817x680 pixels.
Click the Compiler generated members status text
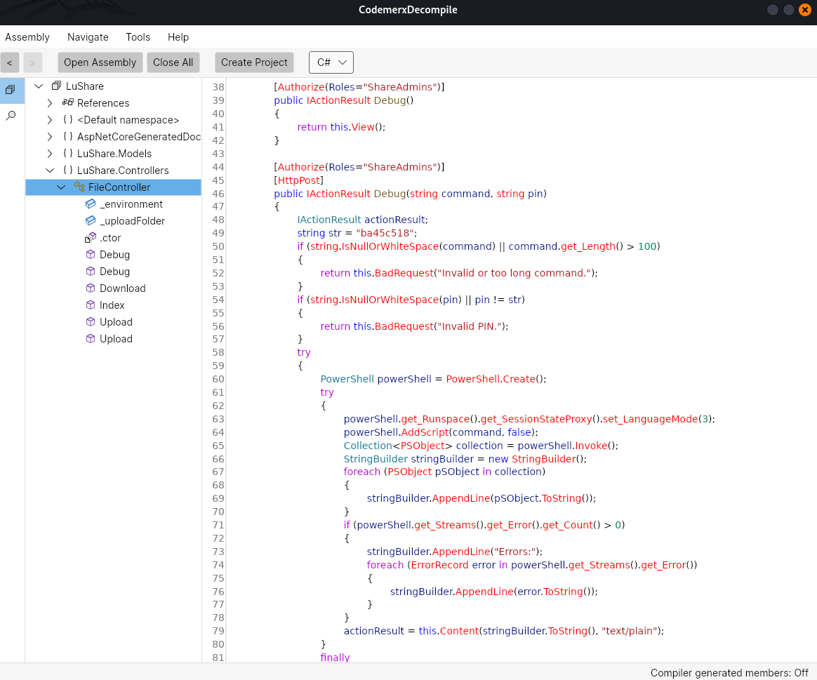(x=729, y=673)
